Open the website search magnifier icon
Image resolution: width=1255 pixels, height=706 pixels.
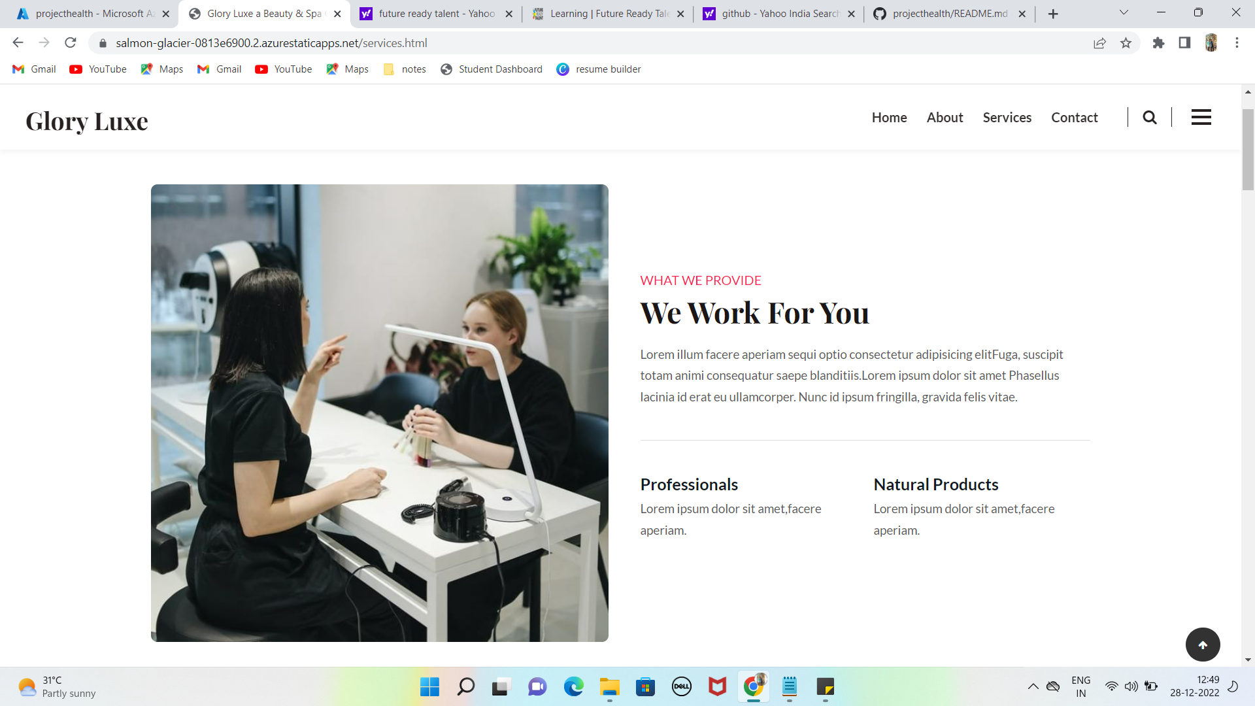coord(1150,118)
